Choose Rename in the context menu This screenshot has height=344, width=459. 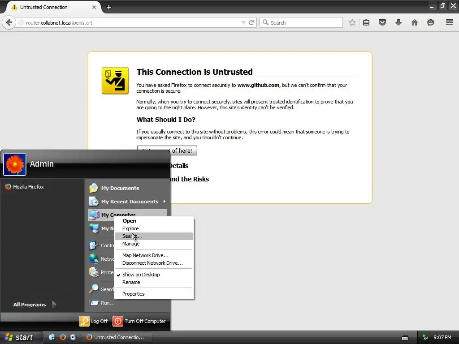point(154,282)
